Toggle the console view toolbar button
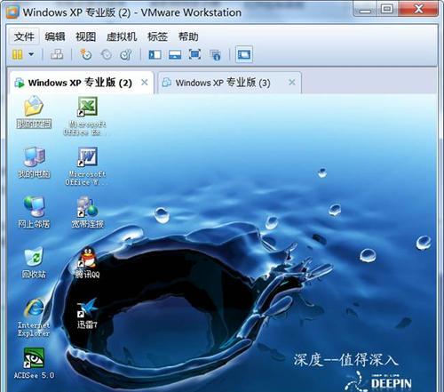Image resolution: width=444 pixels, height=392 pixels. [x=244, y=54]
